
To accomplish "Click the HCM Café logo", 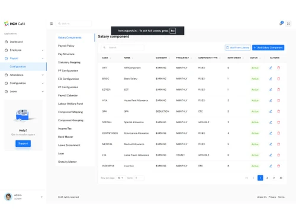I will click(15, 24).
